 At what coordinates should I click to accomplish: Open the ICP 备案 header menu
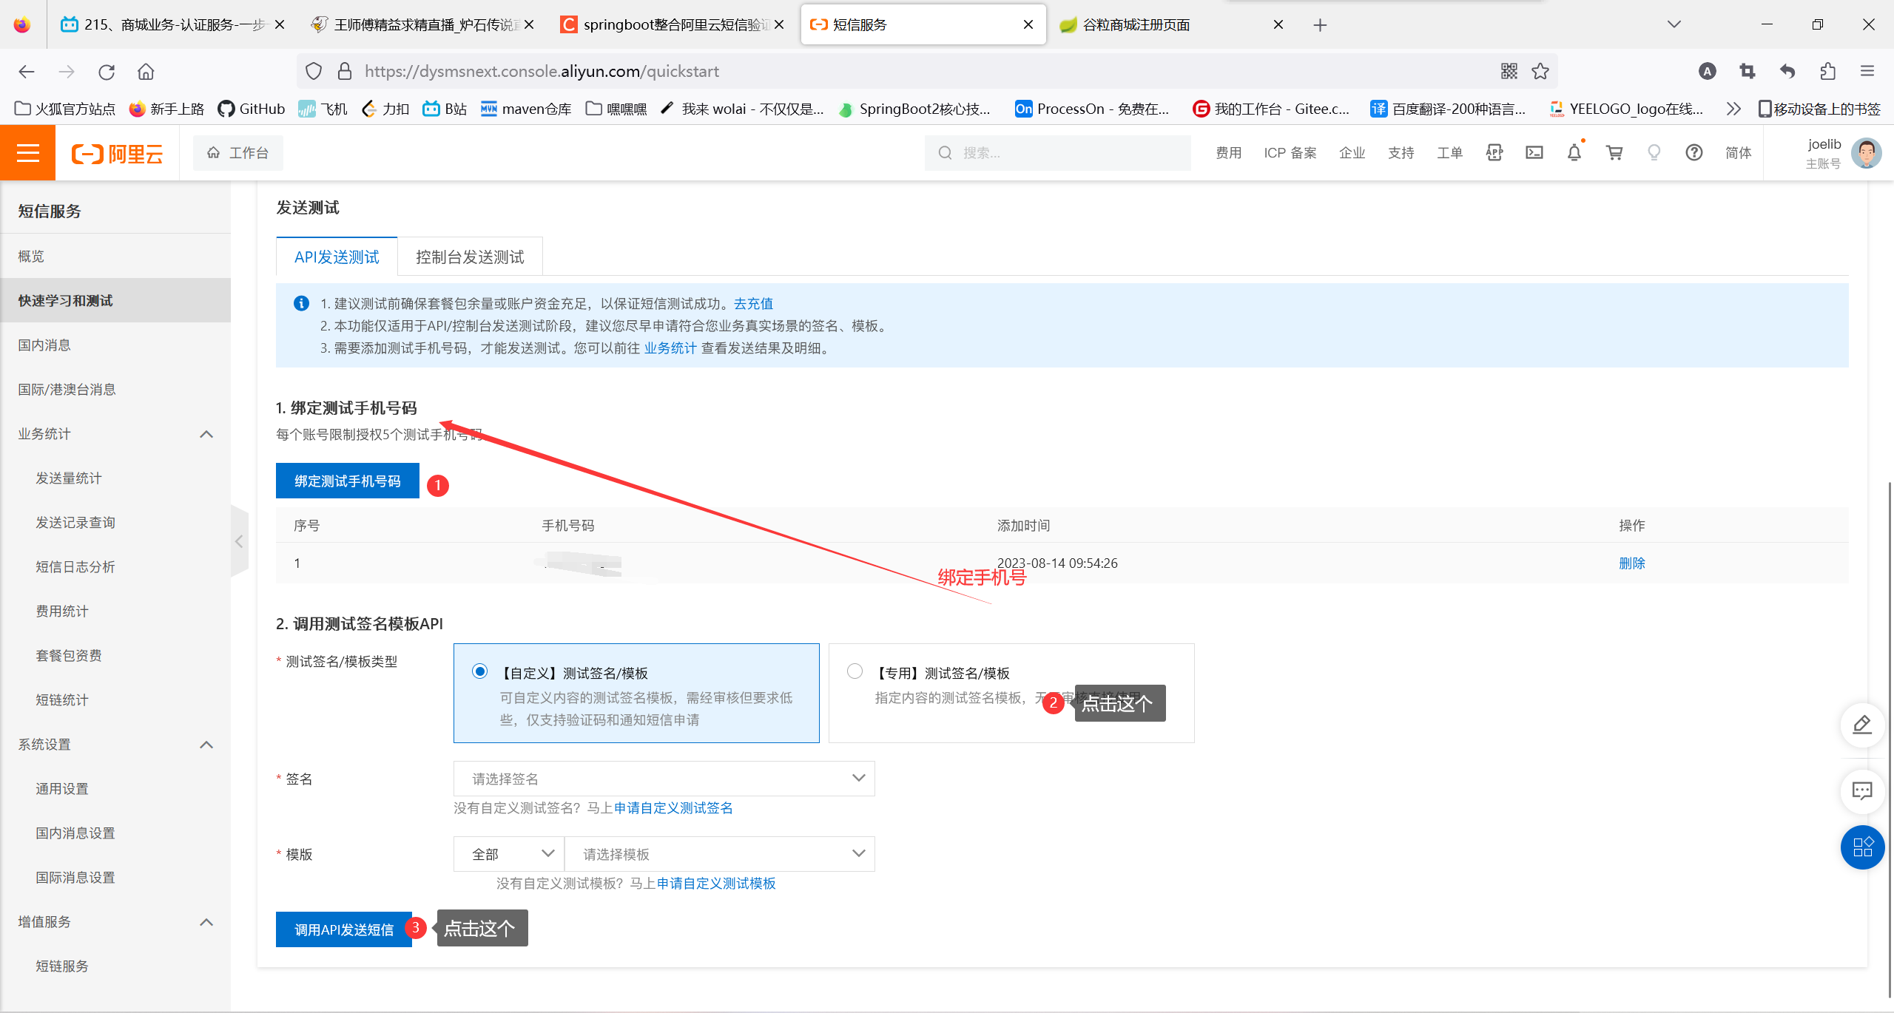click(1290, 153)
